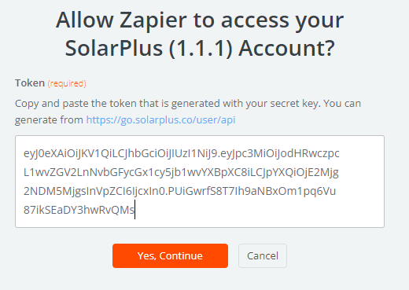Cancel the SolarPlus account authorization
Screen dimensions: 409x290
point(263,255)
